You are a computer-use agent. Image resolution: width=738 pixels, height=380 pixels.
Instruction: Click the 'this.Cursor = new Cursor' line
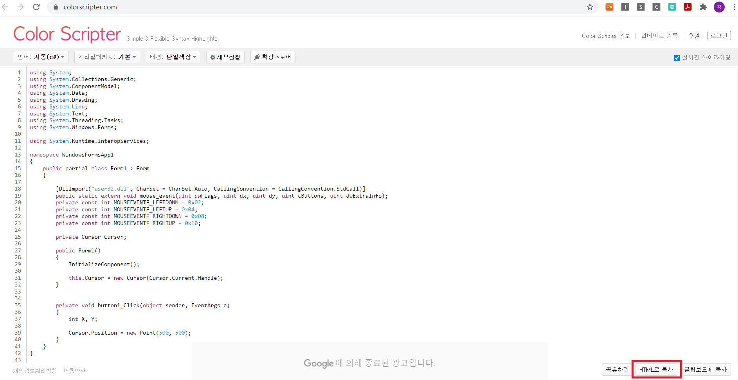click(146, 278)
